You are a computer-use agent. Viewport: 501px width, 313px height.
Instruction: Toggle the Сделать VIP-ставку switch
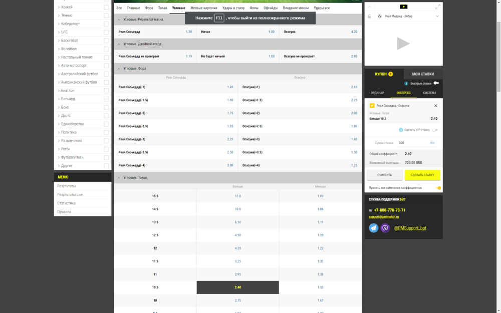coord(435,130)
